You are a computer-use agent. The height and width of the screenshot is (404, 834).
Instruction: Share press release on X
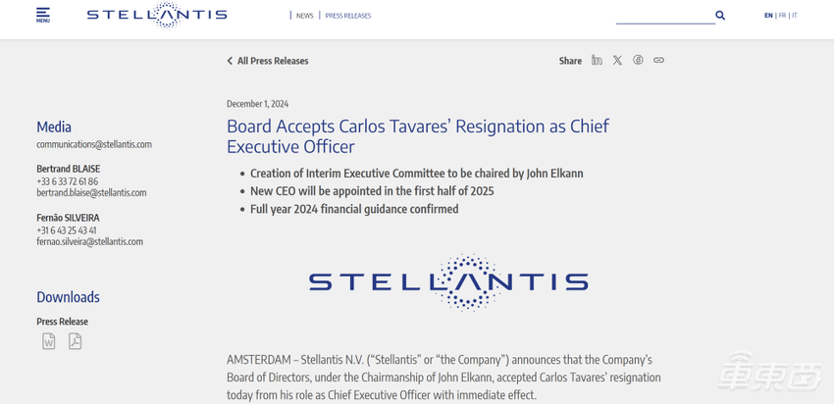tap(617, 61)
